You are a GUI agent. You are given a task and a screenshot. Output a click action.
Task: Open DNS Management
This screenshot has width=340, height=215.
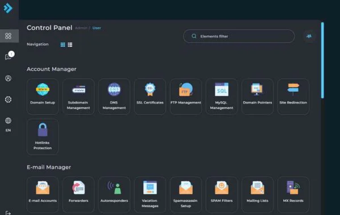coord(114,96)
